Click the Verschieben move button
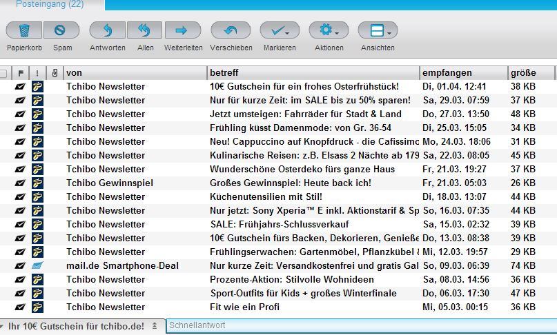The width and height of the screenshot is (557, 335). [231, 30]
